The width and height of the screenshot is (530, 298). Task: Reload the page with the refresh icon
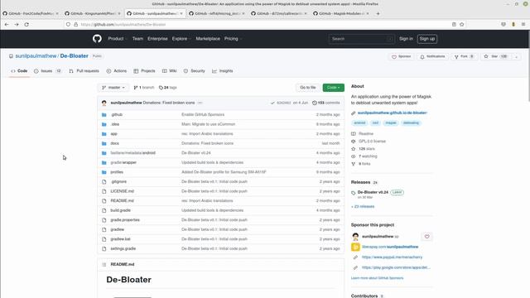26,24
